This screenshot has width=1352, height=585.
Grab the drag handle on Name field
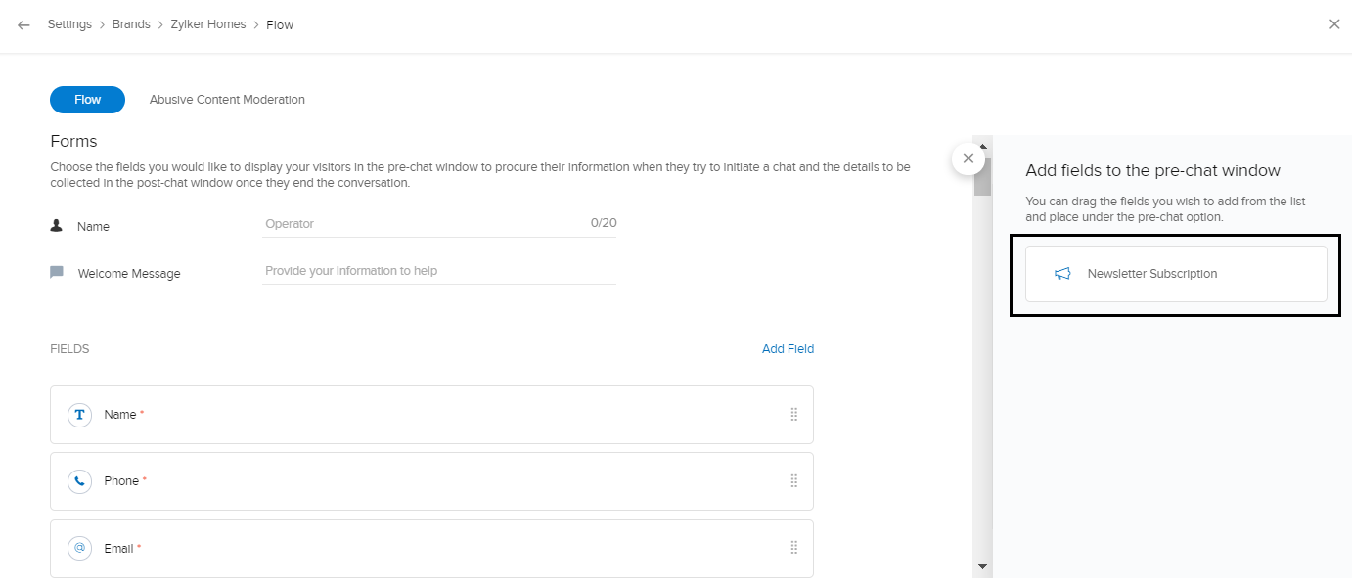click(793, 415)
